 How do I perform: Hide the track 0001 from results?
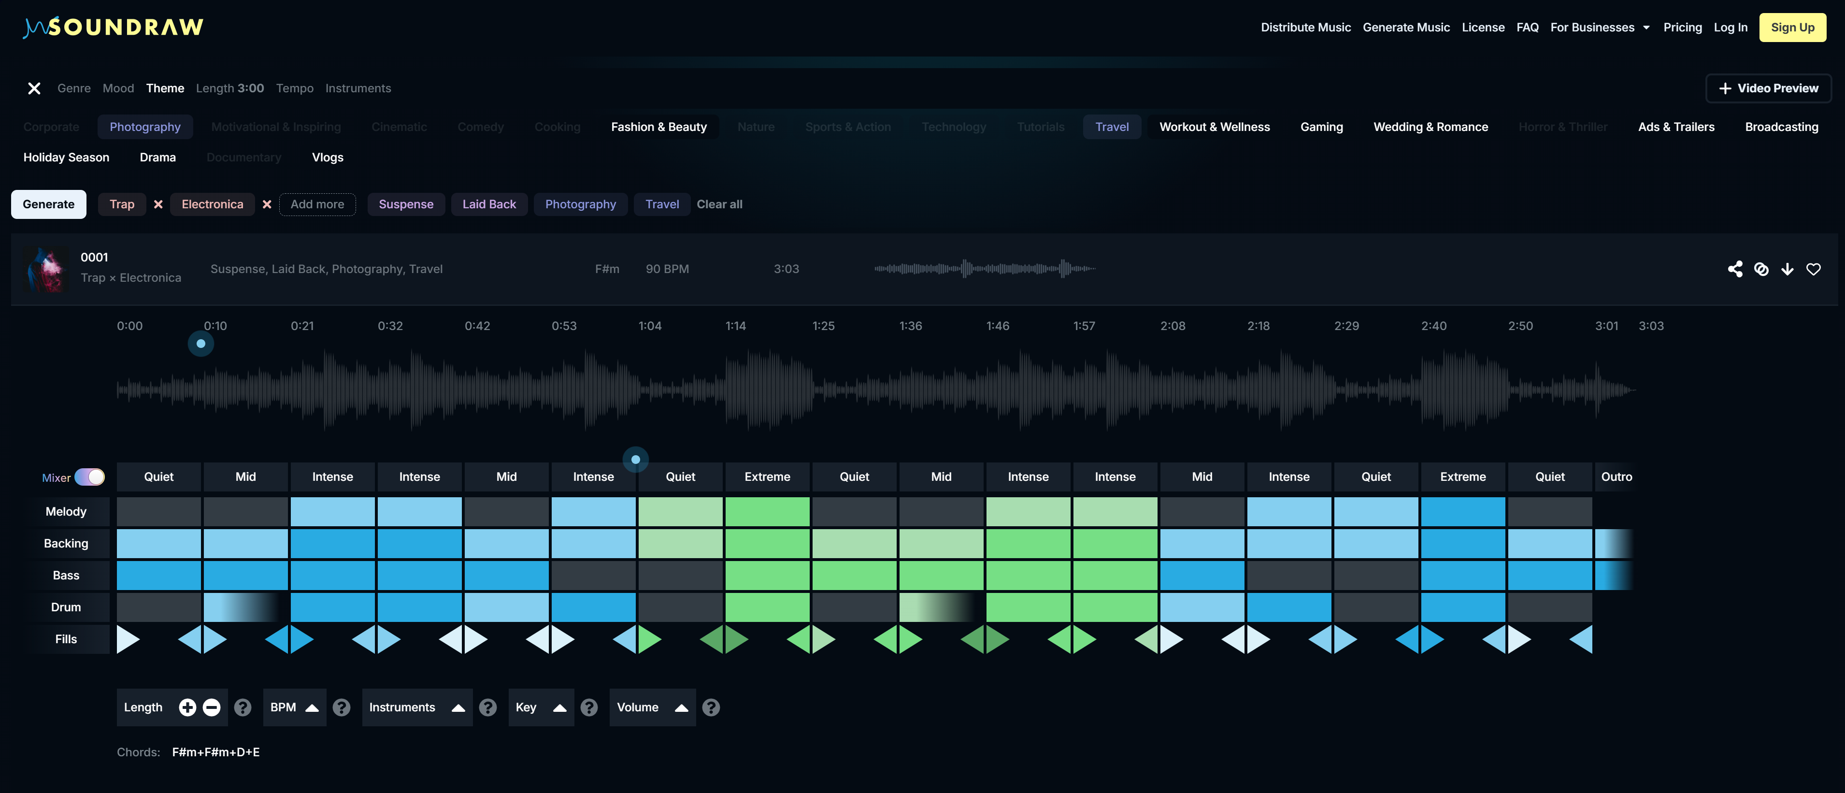pyautogui.click(x=1762, y=269)
